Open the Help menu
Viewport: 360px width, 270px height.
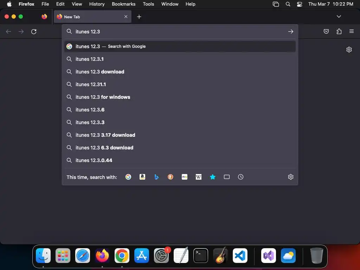[190, 4]
